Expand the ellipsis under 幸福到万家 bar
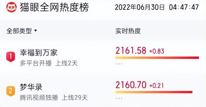 pos(119,64)
